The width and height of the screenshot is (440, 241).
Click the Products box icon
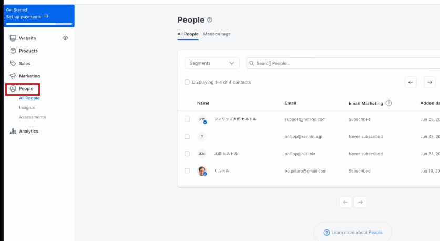(x=13, y=51)
